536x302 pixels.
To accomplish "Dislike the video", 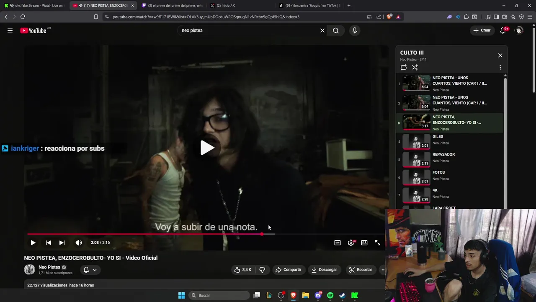I will click(x=263, y=270).
